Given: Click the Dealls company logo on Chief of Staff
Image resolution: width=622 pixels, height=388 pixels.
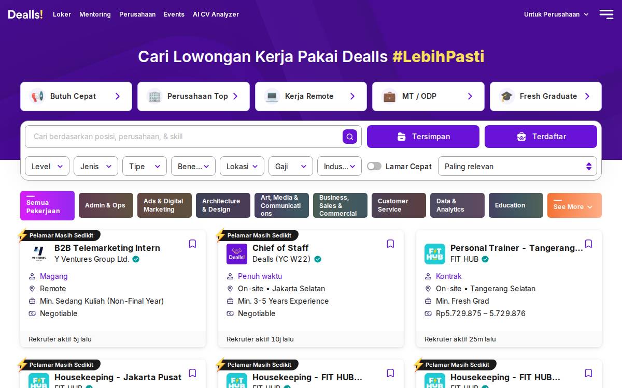Looking at the screenshot, I should coord(237,253).
